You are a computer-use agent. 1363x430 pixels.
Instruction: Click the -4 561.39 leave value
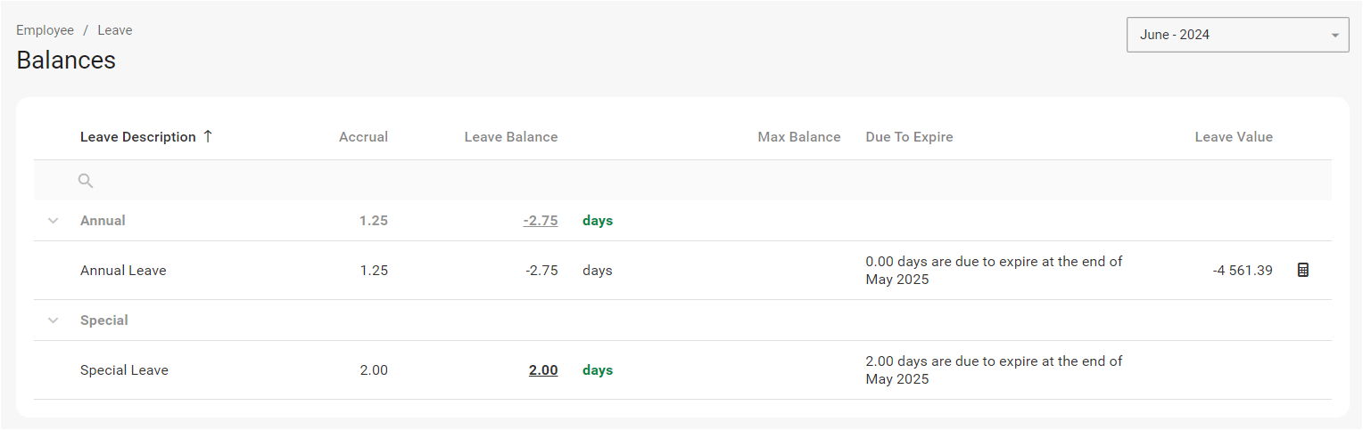point(1243,271)
